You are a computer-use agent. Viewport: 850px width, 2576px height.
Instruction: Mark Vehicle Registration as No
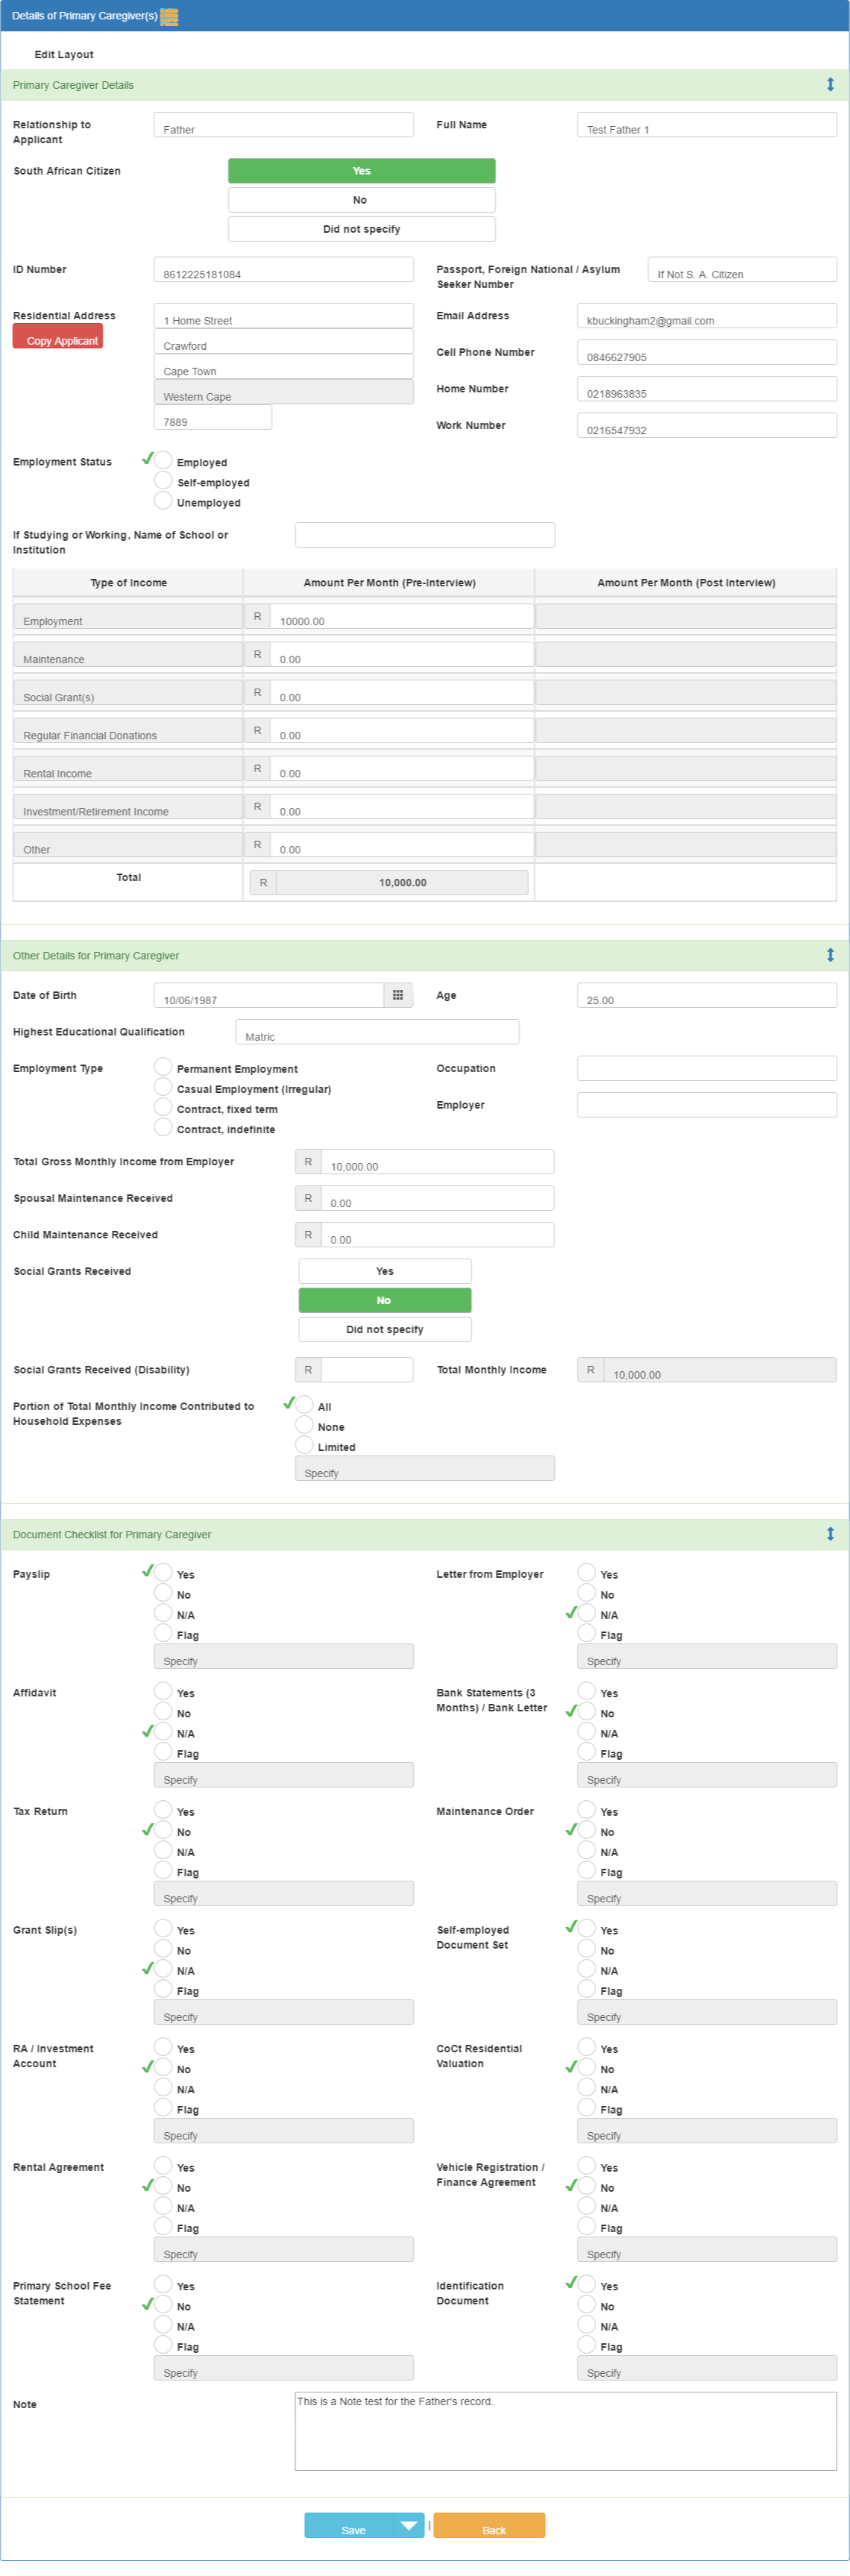point(587,2185)
